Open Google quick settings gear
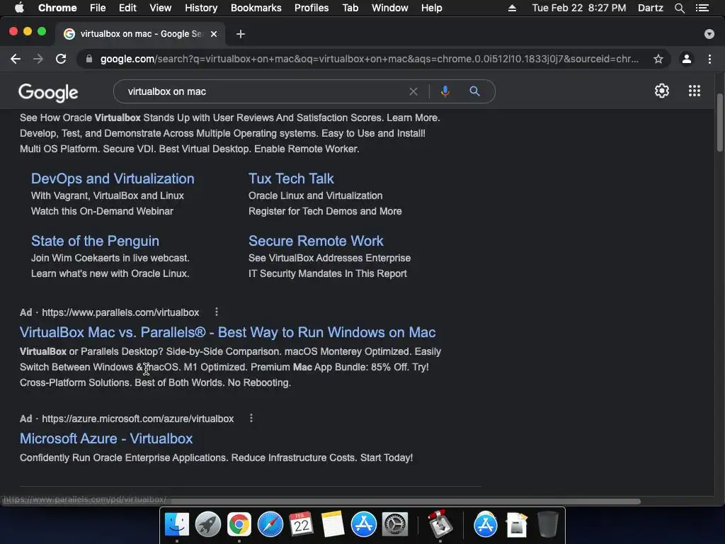This screenshot has width=725, height=544. coord(662,91)
